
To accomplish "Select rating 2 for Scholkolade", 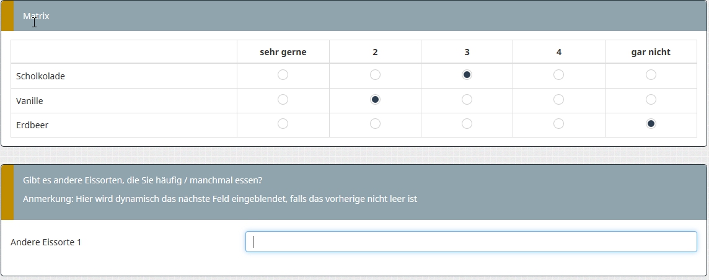I will pyautogui.click(x=375, y=75).
